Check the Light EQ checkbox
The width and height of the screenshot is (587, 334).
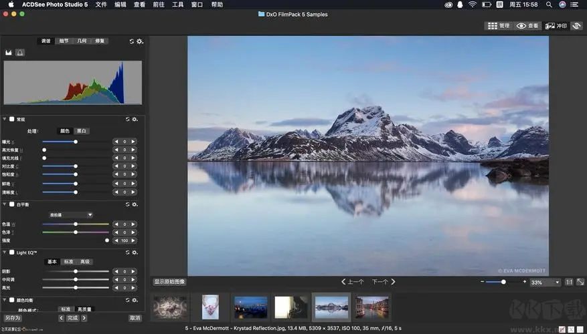12,253
